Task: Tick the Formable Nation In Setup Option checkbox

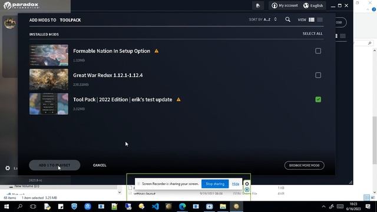Action: click(x=318, y=51)
